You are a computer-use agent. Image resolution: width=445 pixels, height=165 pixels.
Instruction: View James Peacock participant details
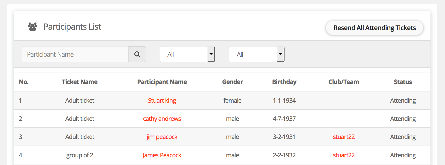click(162, 155)
